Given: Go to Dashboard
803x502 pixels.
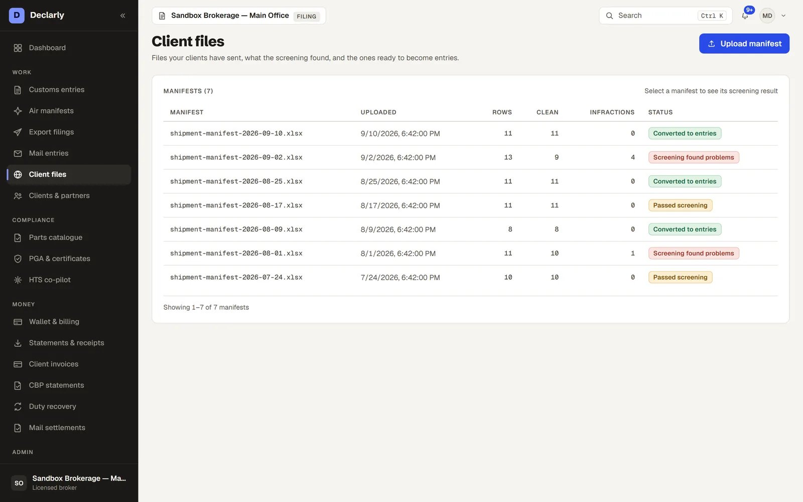Looking at the screenshot, I should (69, 48).
